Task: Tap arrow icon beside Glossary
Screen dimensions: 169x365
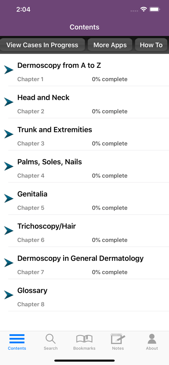Action: pos(9,295)
